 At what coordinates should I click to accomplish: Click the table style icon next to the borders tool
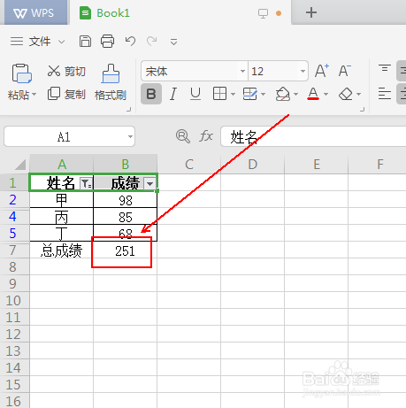pyautogui.click(x=250, y=94)
